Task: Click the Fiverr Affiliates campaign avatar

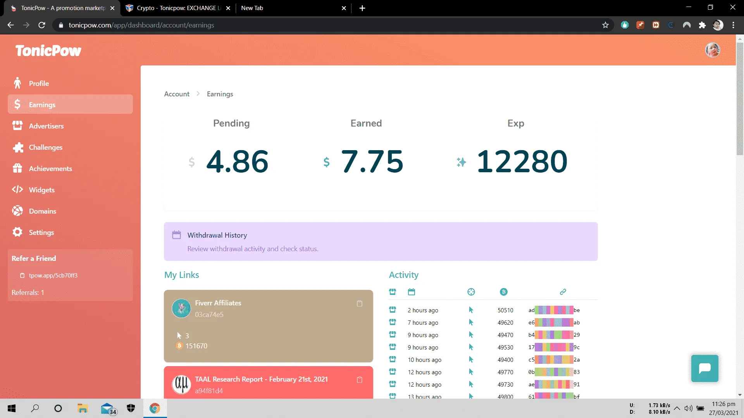Action: (181, 308)
